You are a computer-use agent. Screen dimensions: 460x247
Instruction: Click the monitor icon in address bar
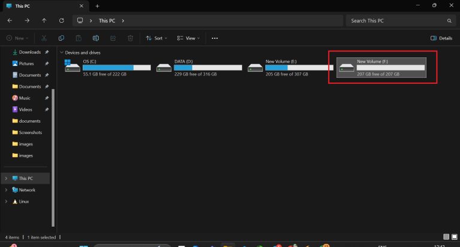pos(80,20)
